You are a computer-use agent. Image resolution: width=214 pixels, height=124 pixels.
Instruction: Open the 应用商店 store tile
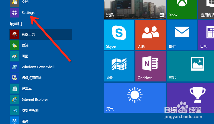pos(206,9)
